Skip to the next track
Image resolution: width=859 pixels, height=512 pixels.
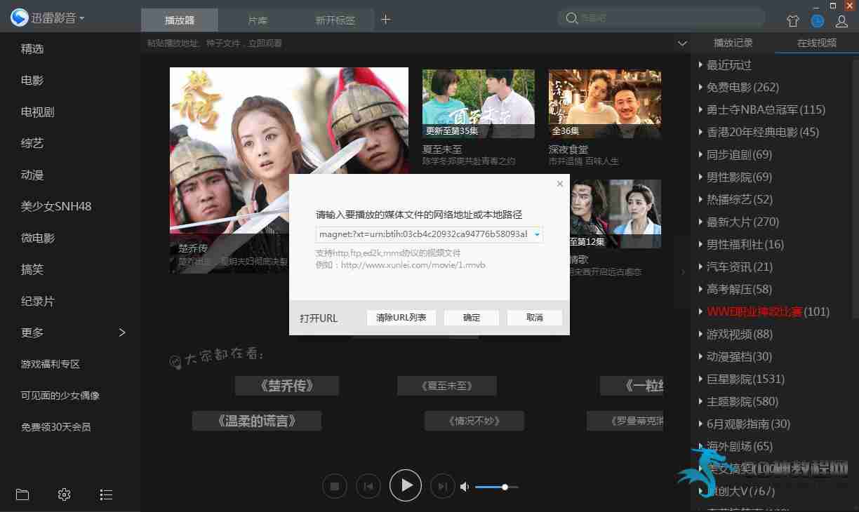442,486
